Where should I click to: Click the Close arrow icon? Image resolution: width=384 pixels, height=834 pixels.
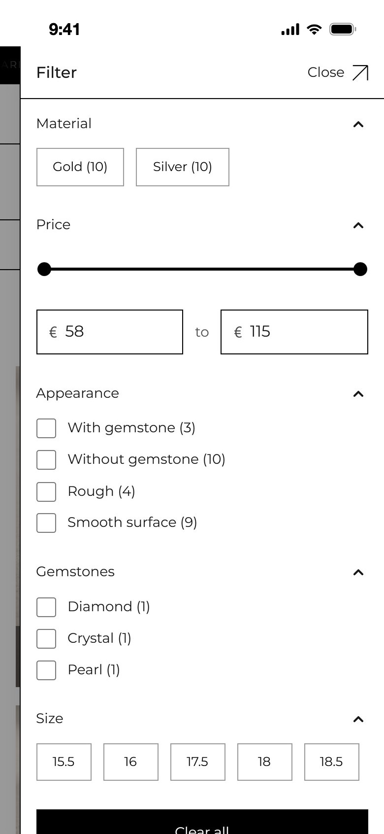point(360,72)
